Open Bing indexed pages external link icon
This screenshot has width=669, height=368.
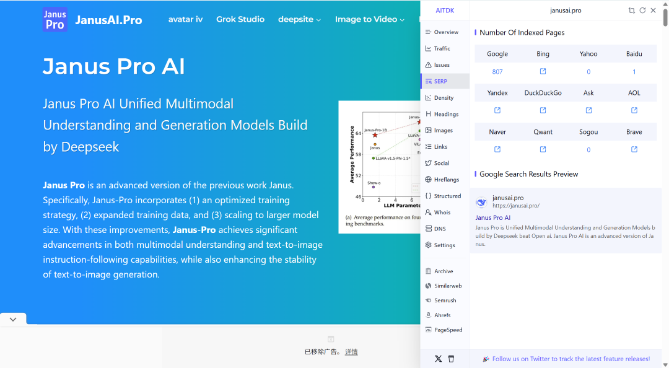point(543,71)
